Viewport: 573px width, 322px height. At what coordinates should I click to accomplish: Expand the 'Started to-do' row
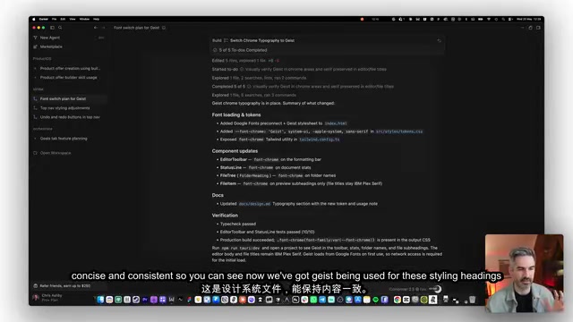[x=299, y=69]
